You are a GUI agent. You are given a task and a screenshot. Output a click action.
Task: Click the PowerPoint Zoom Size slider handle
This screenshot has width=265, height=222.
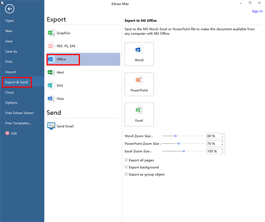coord(179,144)
